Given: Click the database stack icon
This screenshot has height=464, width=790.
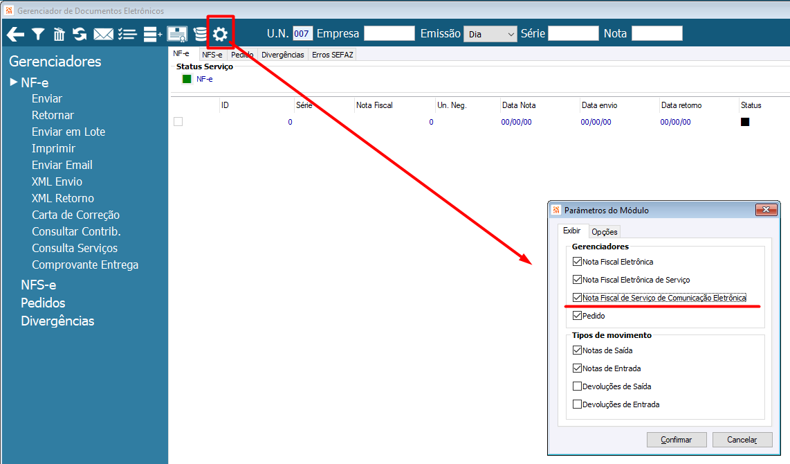Looking at the screenshot, I should coord(201,35).
